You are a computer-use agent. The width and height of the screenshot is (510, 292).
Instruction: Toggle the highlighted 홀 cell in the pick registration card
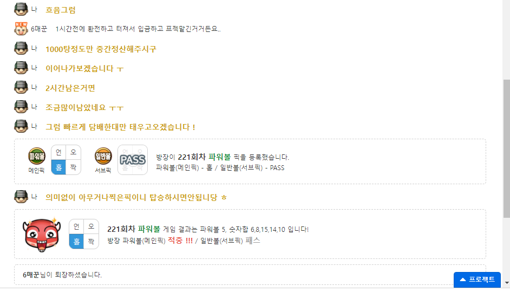(58, 167)
